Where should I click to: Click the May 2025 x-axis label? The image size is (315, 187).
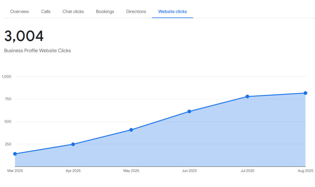[131, 171]
